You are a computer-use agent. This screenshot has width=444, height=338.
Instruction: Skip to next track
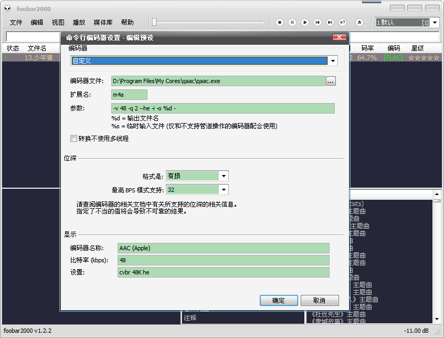[x=330, y=23]
